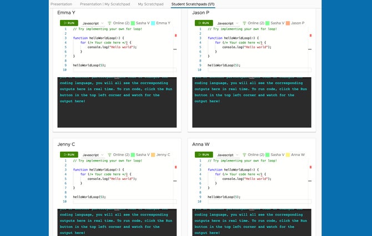Viewport: 372px width, 236px height.
Task: Click Jenny C's light orange user swatch
Action: click(153, 154)
